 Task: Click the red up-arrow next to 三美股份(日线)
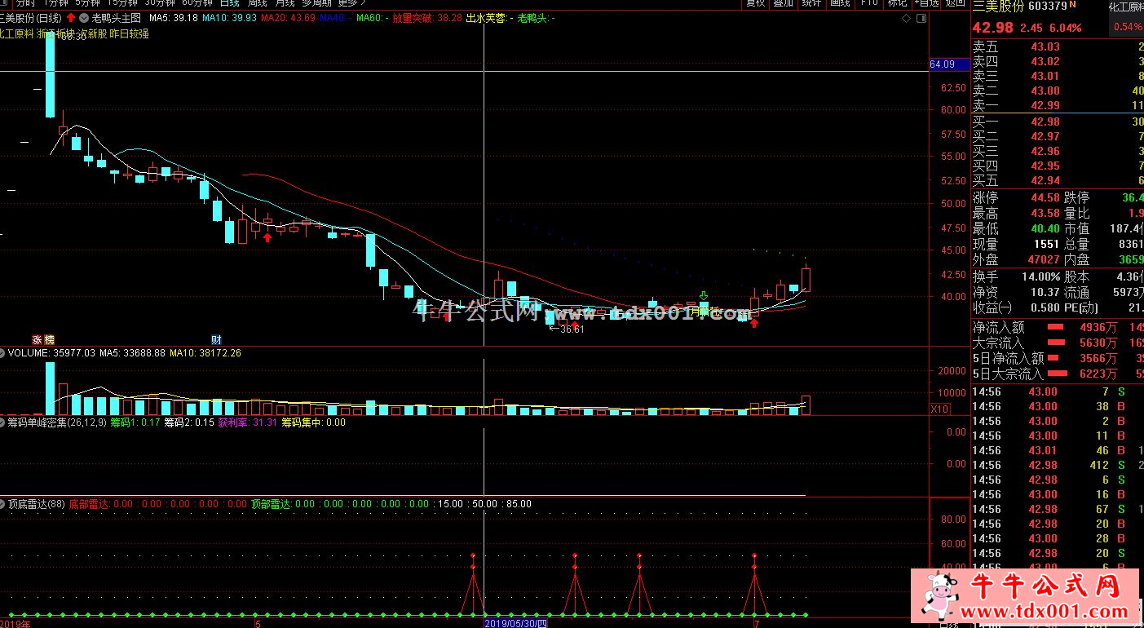[x=72, y=17]
